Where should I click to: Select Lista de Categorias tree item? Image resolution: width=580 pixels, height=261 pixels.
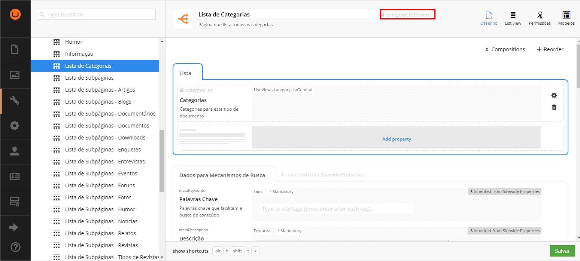[95, 66]
